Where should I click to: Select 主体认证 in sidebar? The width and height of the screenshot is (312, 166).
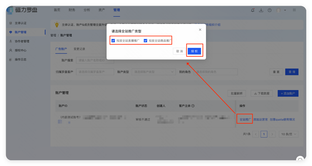pos(20,23)
